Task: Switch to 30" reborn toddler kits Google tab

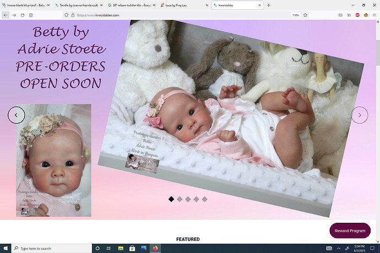Action: (132, 5)
